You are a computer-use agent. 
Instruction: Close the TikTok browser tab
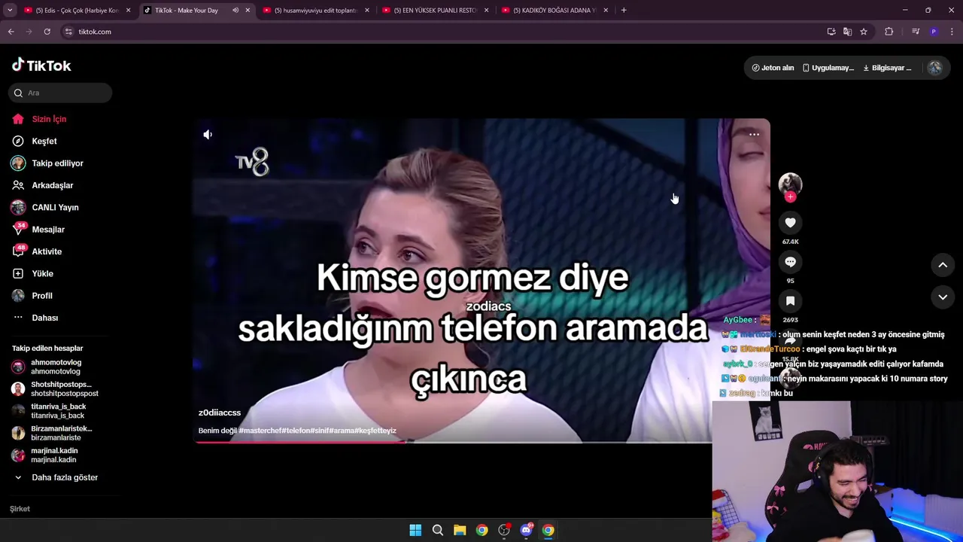pyautogui.click(x=248, y=11)
